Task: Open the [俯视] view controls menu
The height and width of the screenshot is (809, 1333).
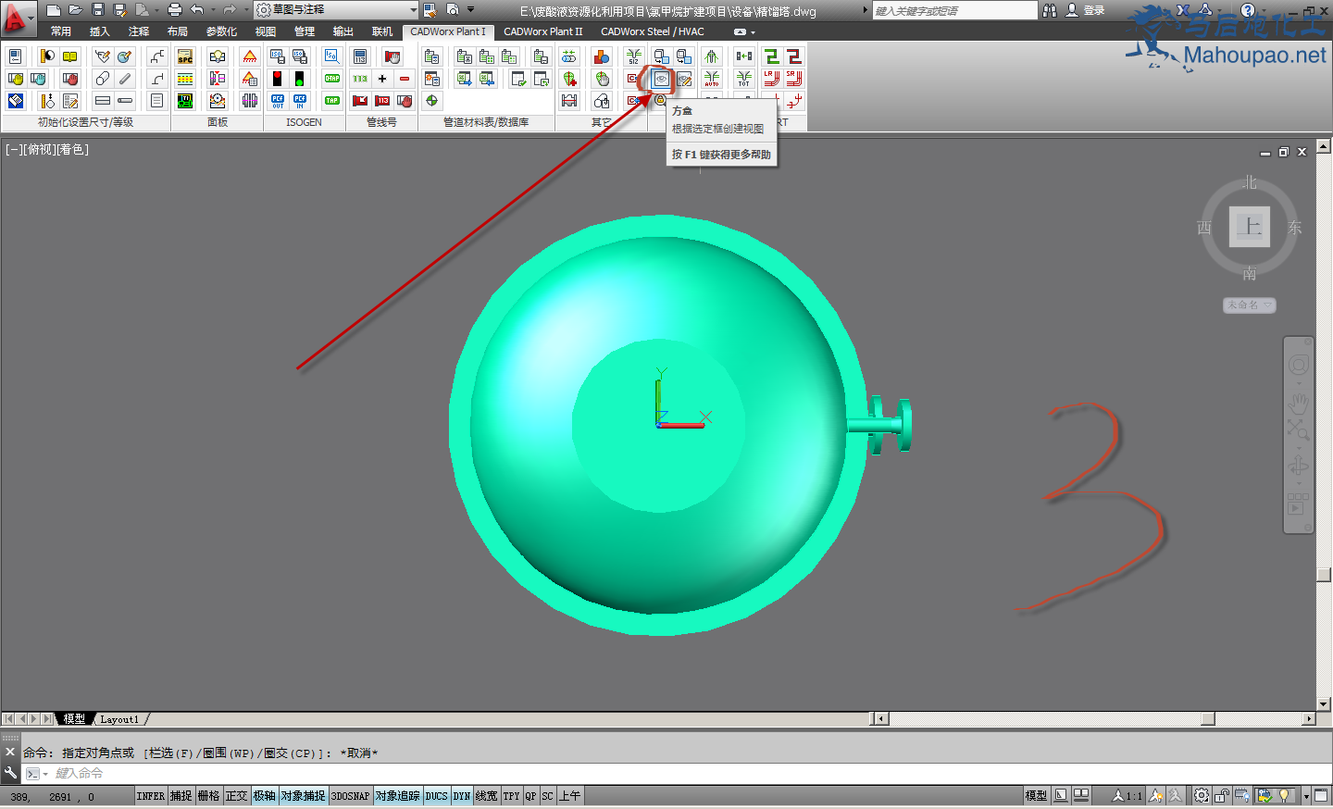Action: tap(40, 149)
